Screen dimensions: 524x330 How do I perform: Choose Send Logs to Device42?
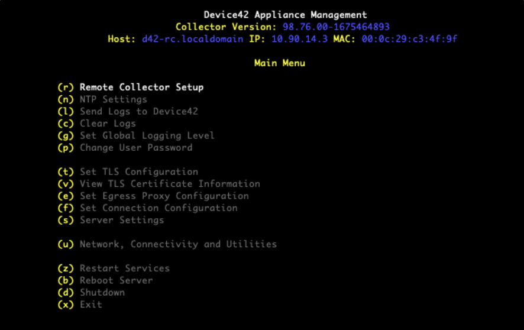[x=128, y=112]
